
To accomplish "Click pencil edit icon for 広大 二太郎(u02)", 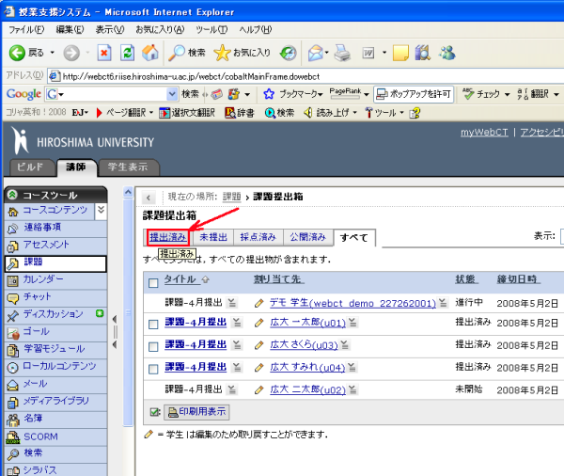I will click(x=258, y=390).
